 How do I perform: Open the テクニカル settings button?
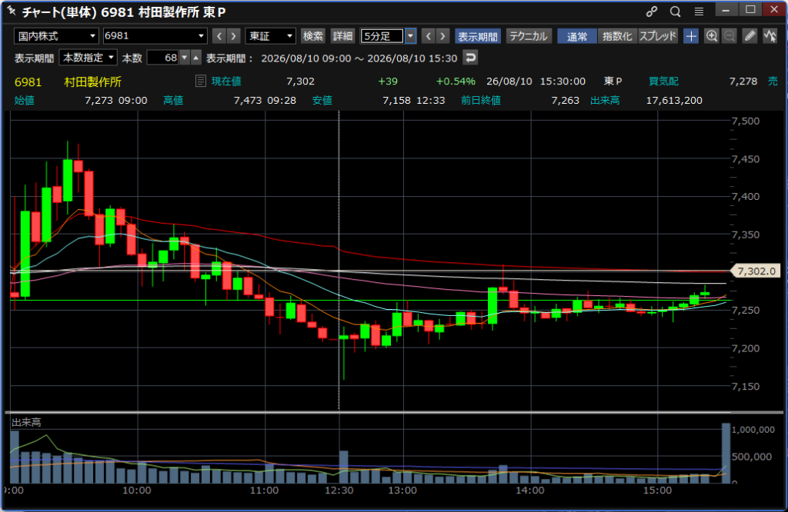click(x=529, y=36)
